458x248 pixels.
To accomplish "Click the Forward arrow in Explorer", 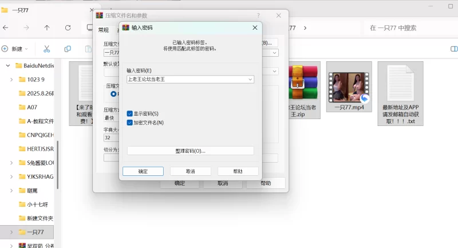I will click(26, 27).
